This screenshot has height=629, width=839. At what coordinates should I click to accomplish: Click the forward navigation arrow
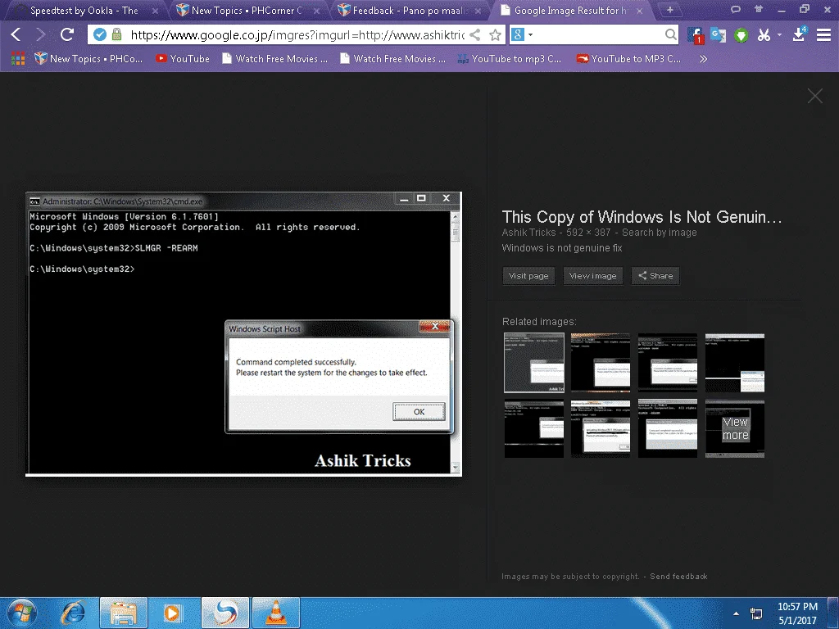pyautogui.click(x=41, y=34)
